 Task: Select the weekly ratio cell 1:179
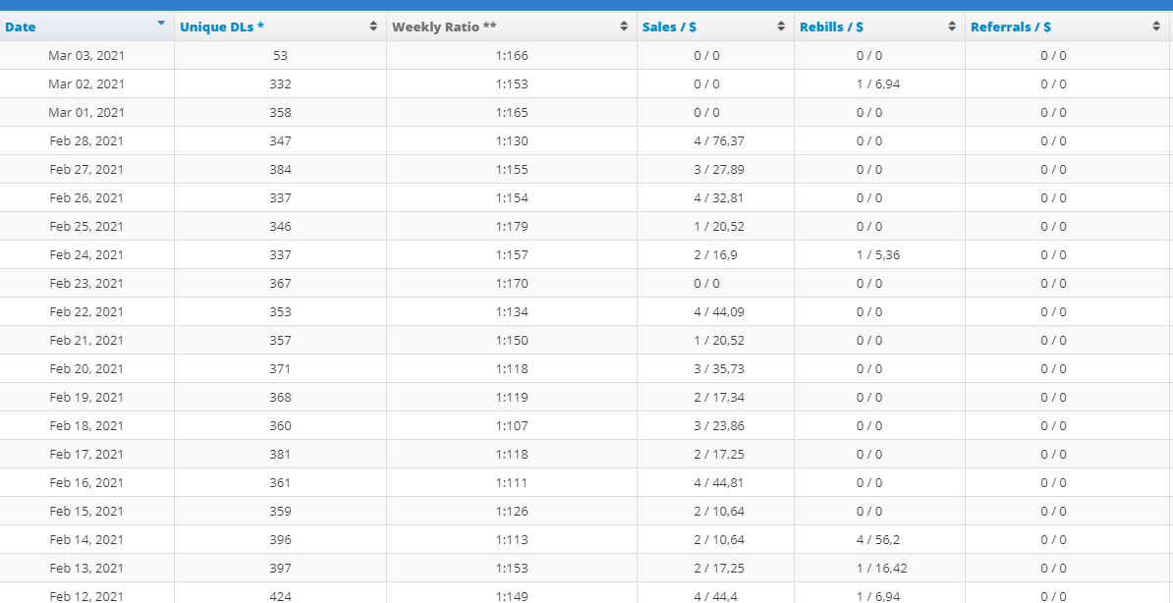(x=512, y=227)
